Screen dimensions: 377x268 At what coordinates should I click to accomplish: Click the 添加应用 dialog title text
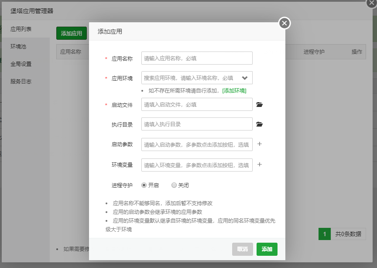pos(110,31)
